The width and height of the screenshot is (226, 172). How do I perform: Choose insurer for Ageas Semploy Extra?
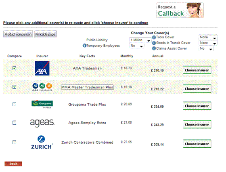[197, 124]
